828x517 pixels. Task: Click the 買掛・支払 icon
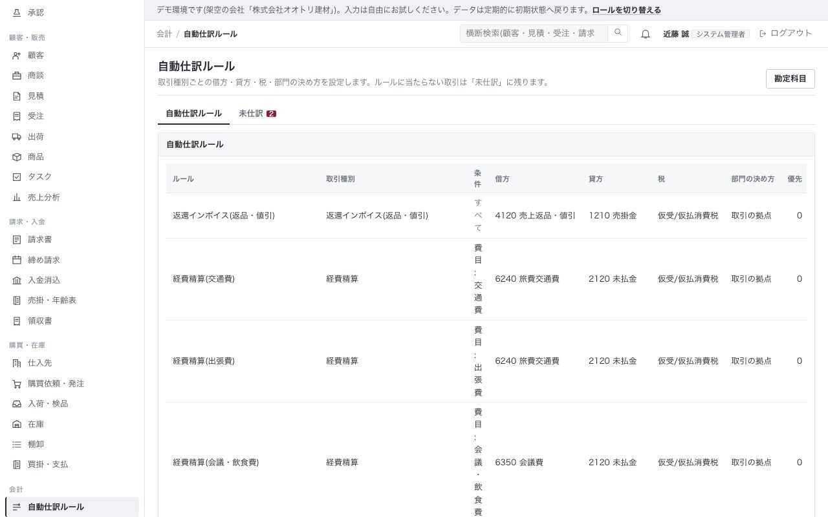17,465
